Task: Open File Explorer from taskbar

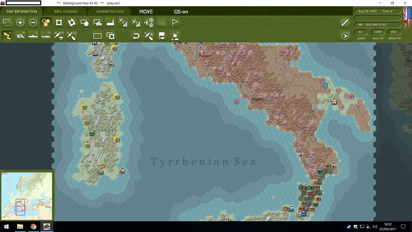Action: [20, 227]
